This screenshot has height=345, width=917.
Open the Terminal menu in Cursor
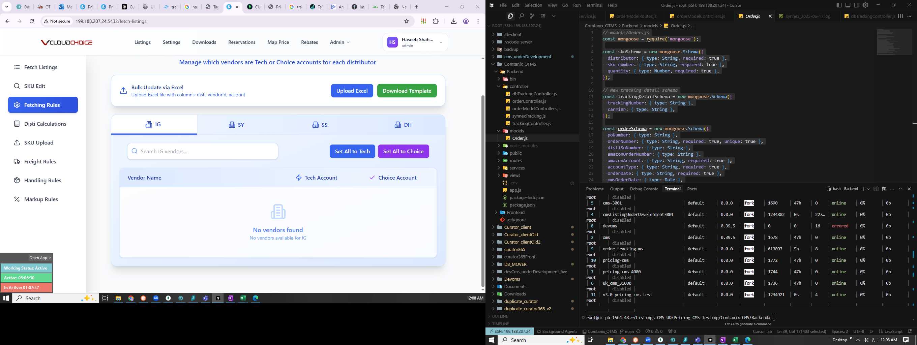594,5
